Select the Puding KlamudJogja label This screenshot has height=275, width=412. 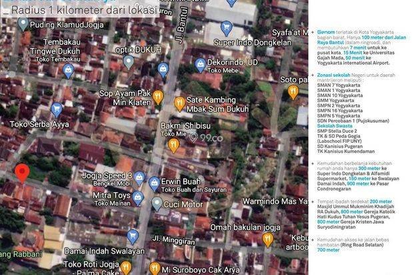pyautogui.click(x=67, y=25)
